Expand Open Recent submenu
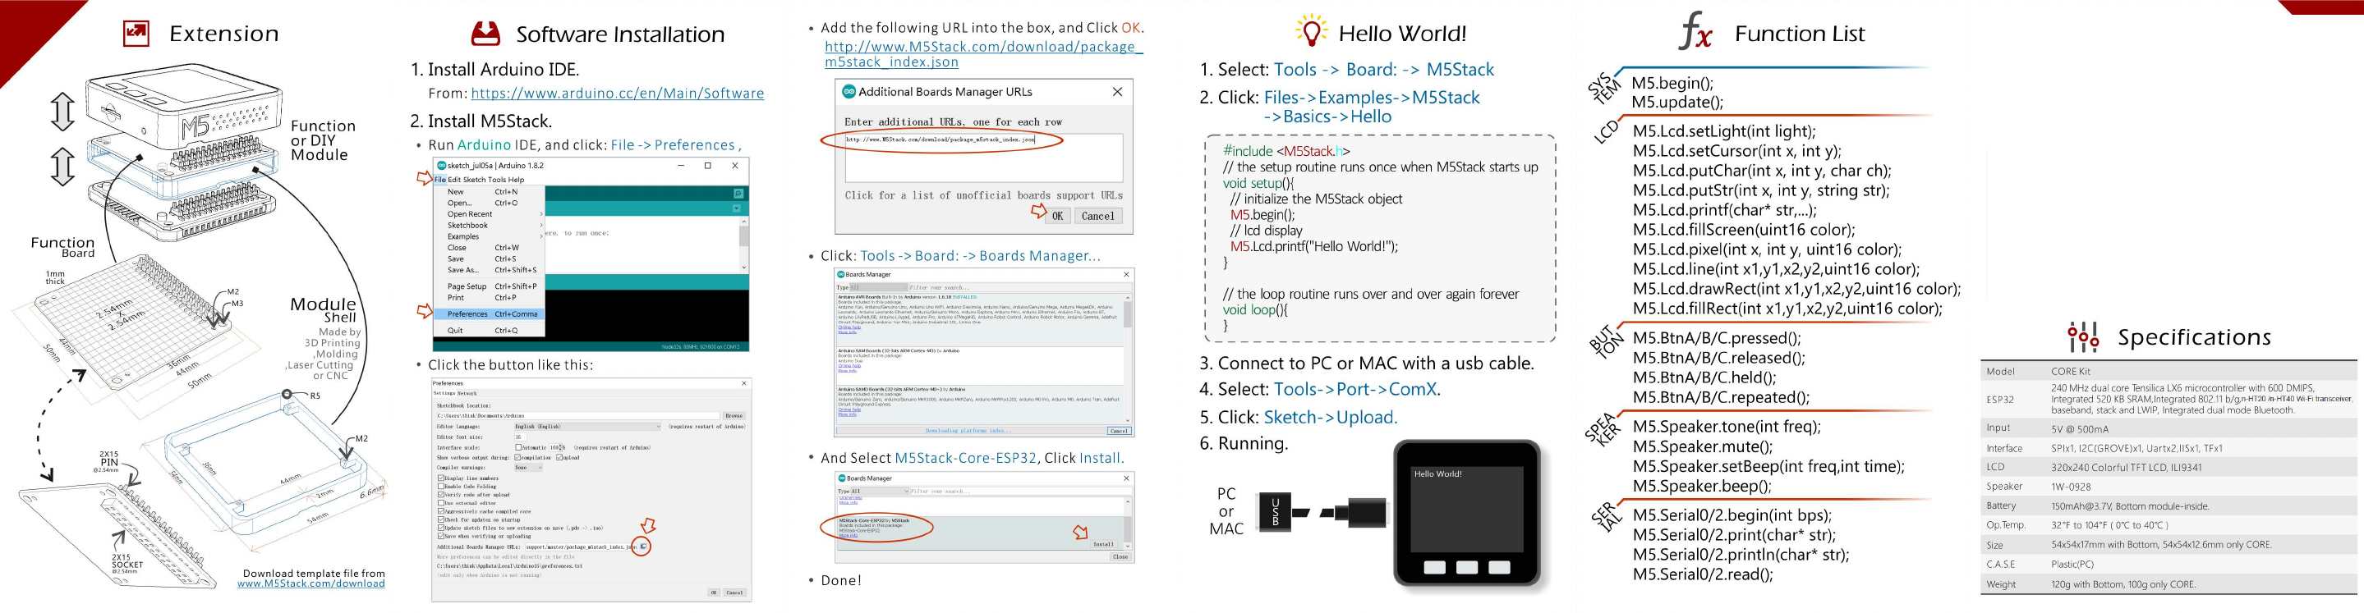2364x613 pixels. (x=489, y=214)
